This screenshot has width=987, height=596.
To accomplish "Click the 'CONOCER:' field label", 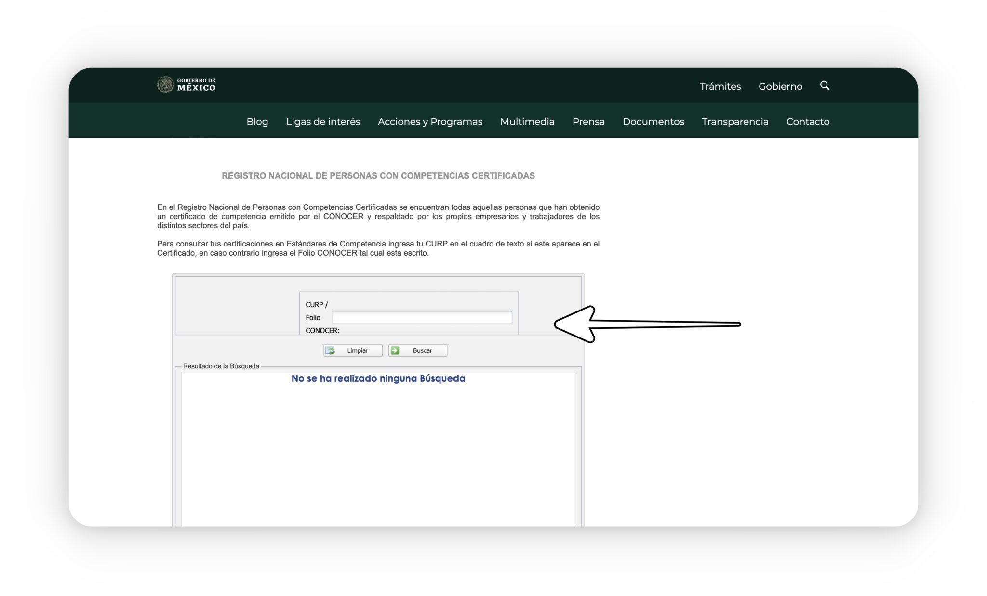I will pos(322,331).
